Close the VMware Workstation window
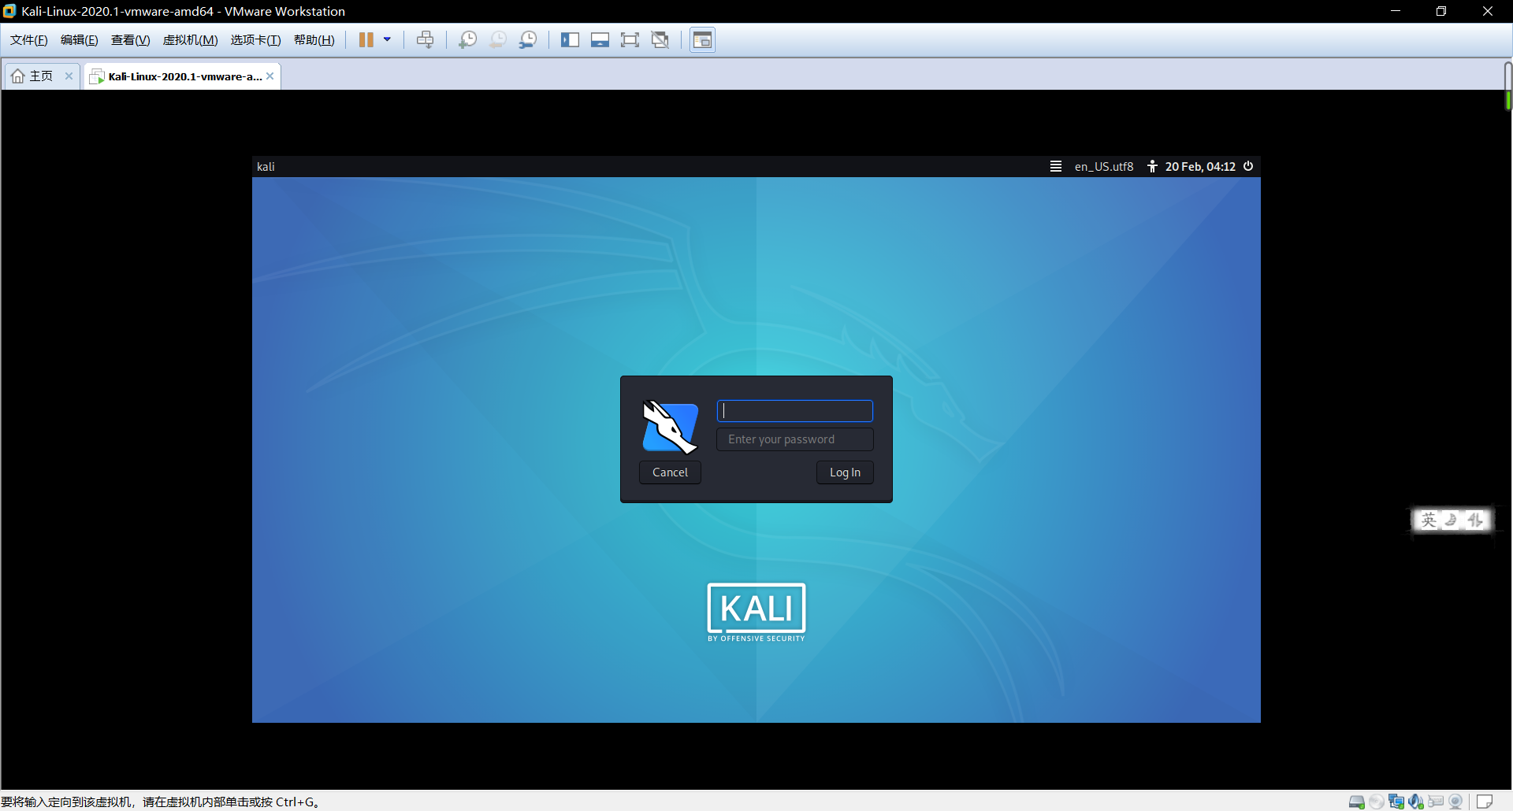 (x=1488, y=11)
